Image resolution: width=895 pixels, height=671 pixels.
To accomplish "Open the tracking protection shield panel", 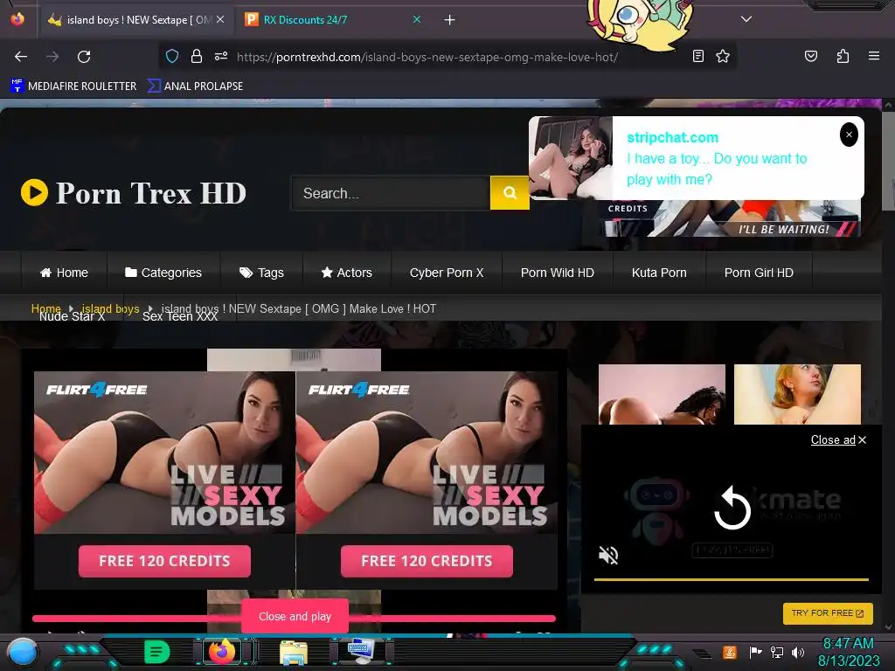I will [172, 56].
